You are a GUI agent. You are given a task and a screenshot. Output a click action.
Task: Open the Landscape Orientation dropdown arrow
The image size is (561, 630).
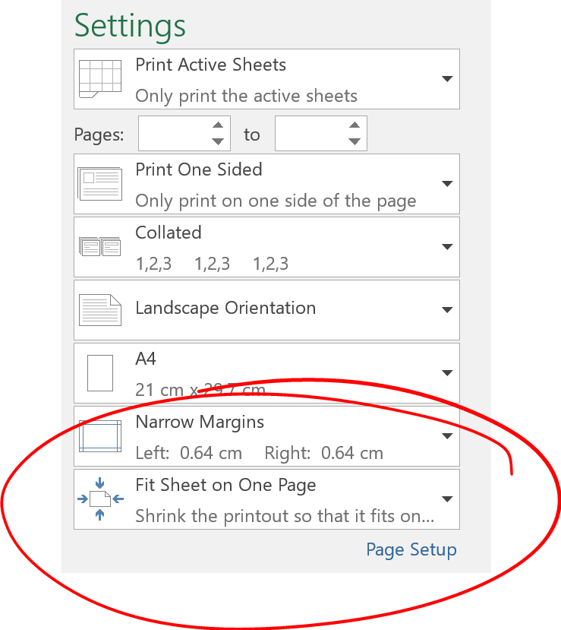point(447,310)
